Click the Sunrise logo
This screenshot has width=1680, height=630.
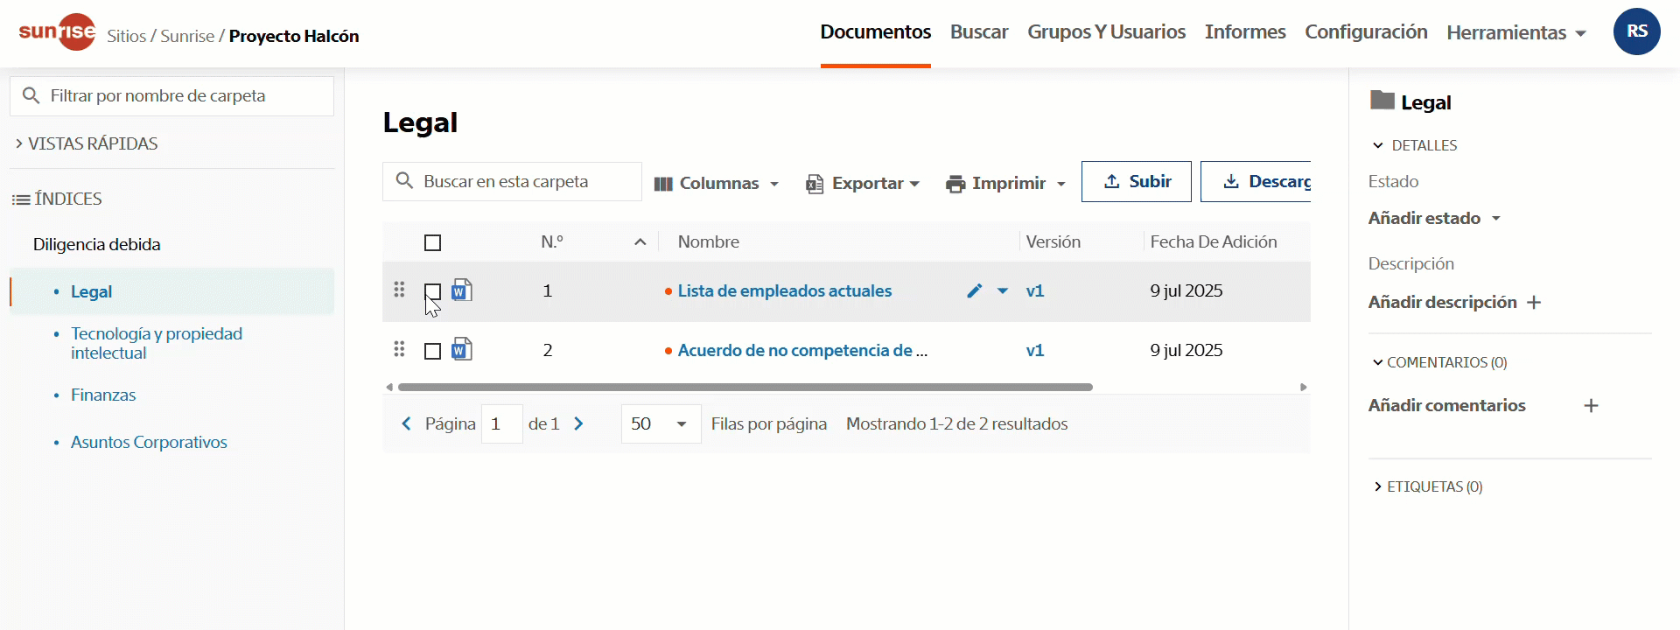58,32
